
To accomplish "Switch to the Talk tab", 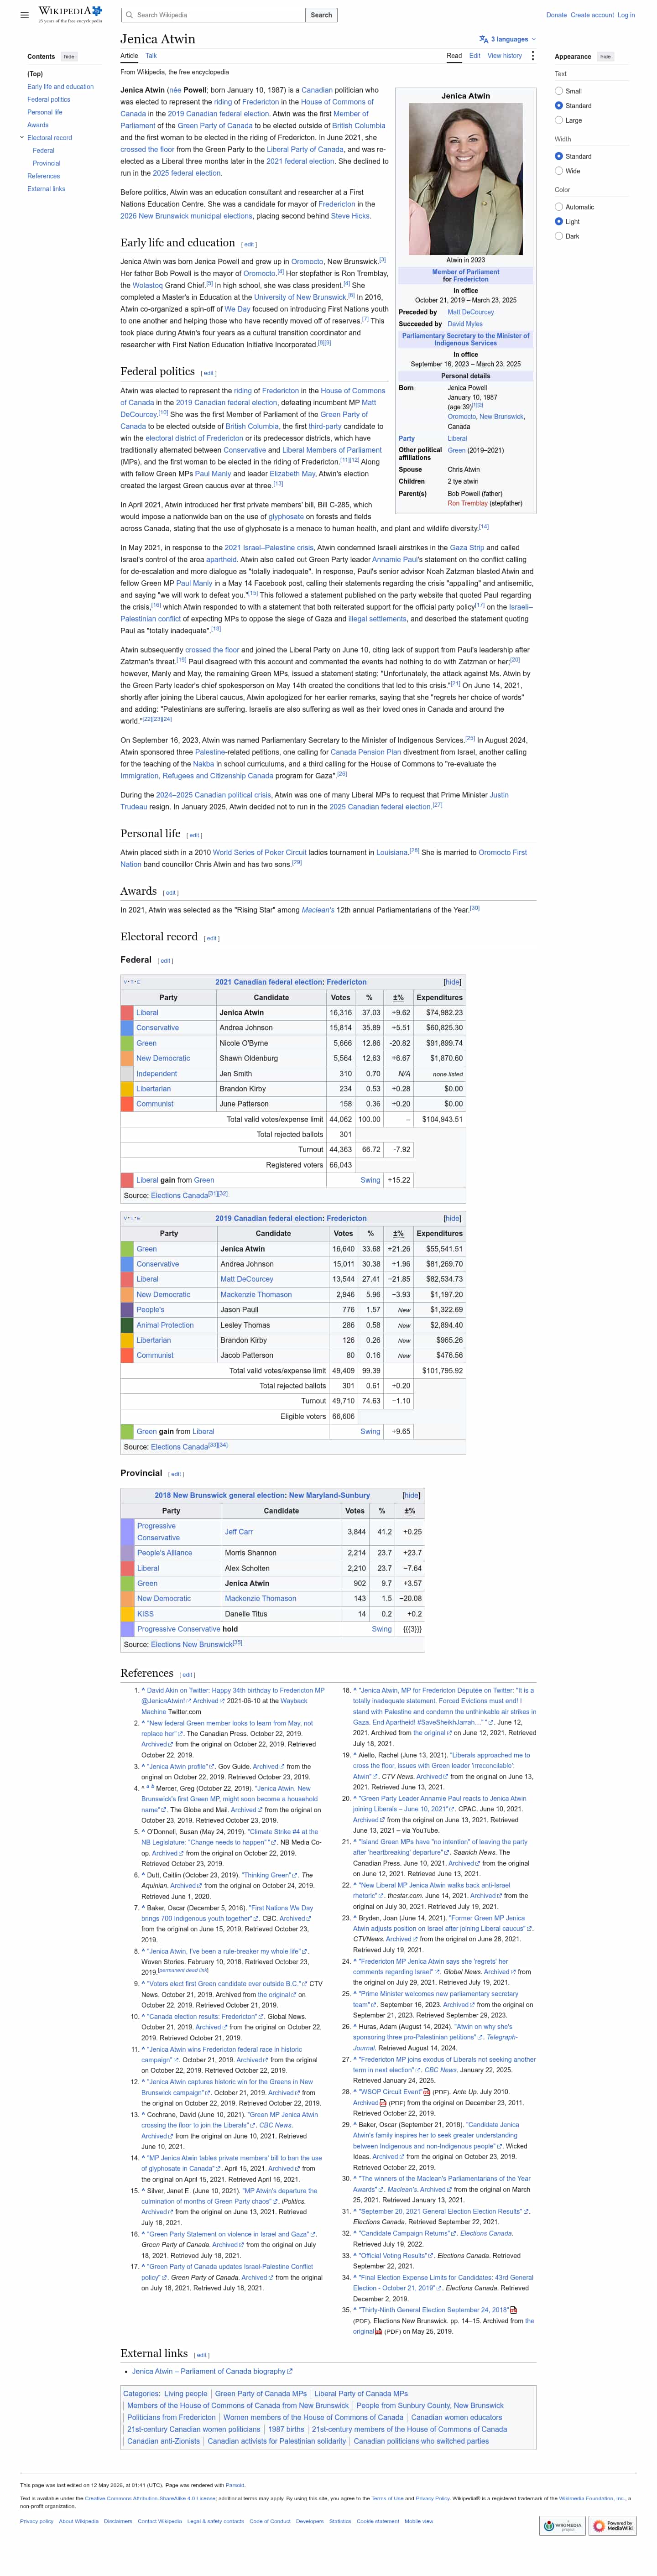I will [151, 56].
